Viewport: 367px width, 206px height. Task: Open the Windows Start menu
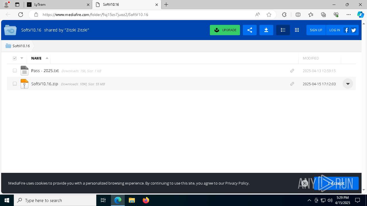pyautogui.click(x=7, y=200)
